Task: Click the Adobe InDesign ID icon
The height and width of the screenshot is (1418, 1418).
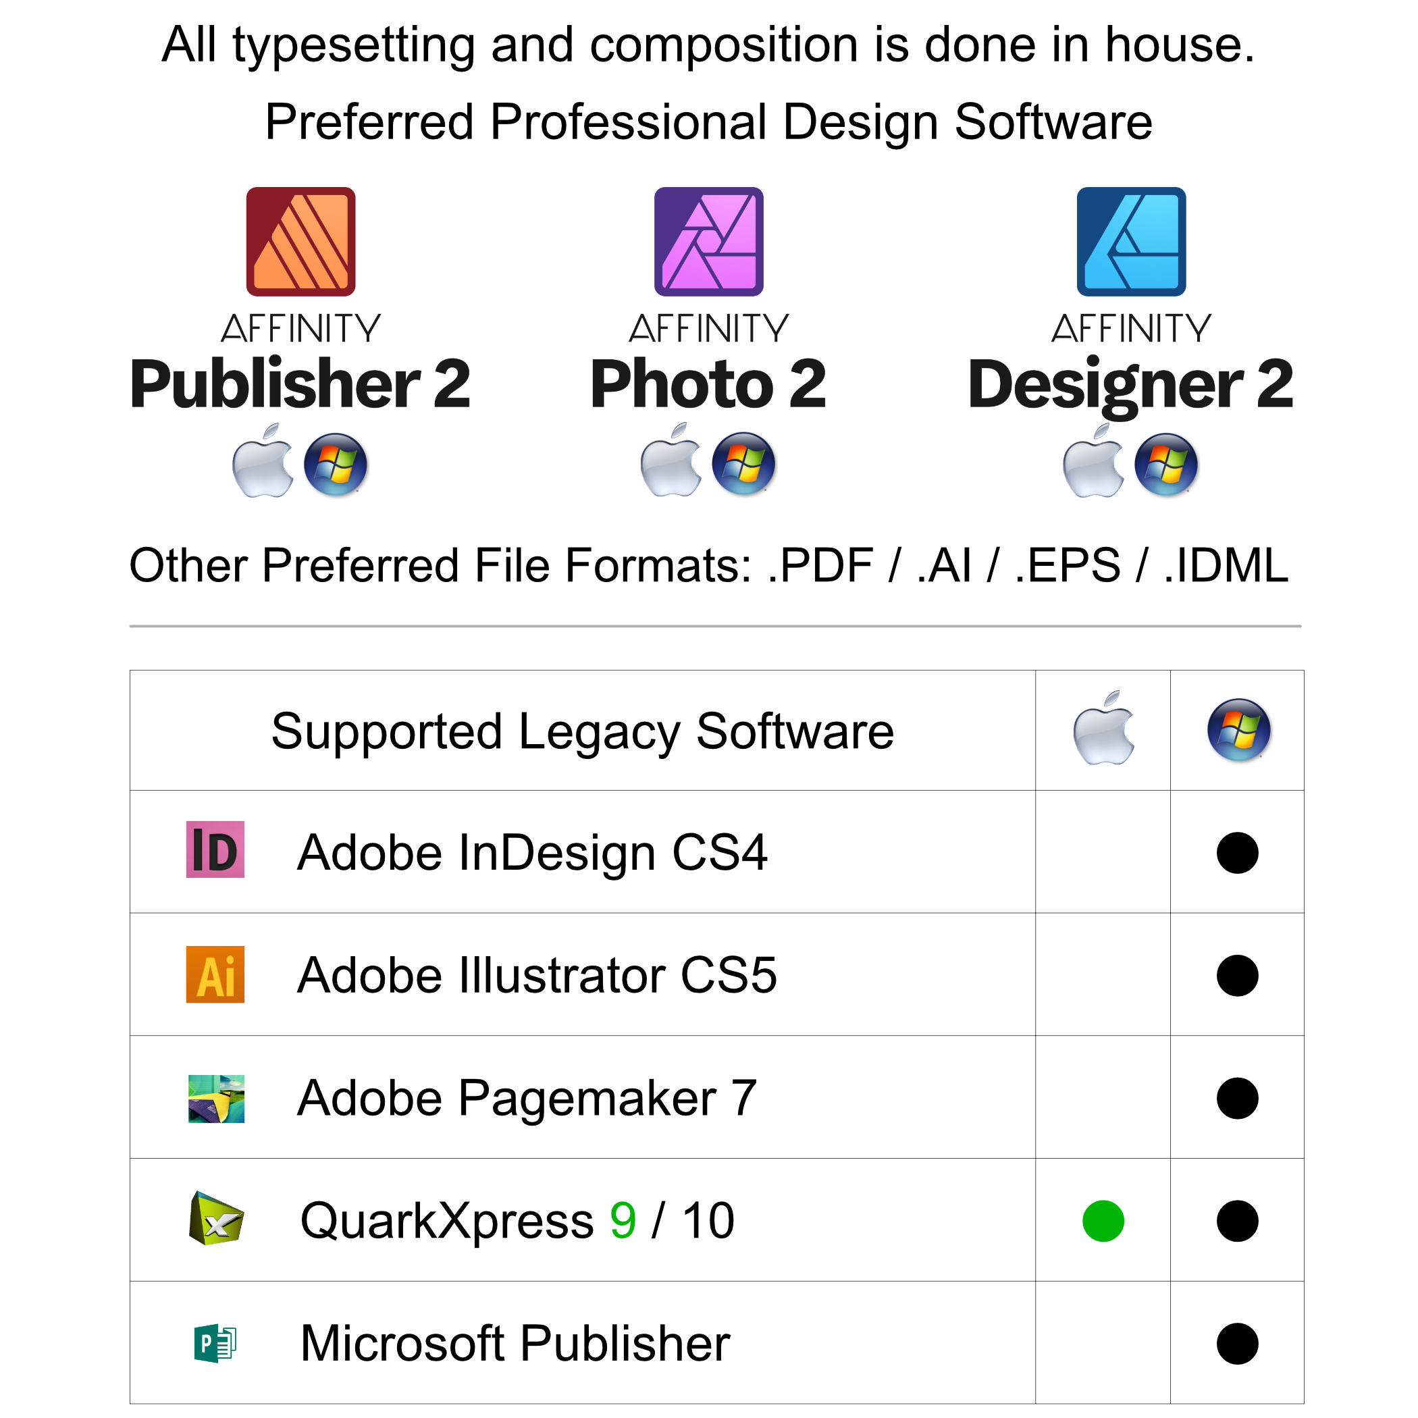Action: point(215,849)
